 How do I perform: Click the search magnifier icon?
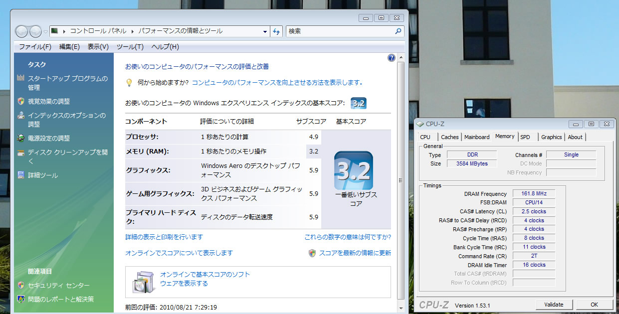coord(398,31)
